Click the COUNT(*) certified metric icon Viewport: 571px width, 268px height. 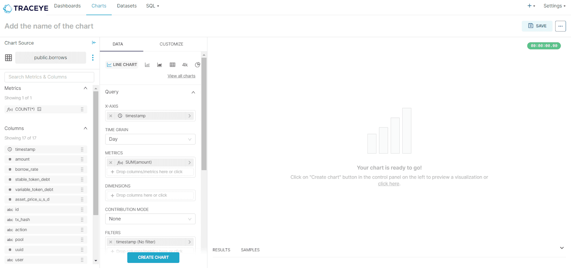point(39,109)
